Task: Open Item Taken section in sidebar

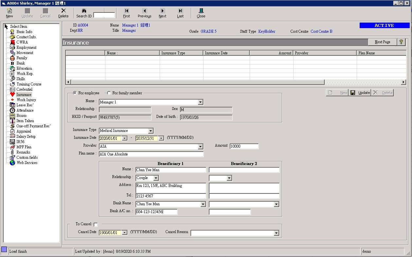Action: tap(25, 121)
